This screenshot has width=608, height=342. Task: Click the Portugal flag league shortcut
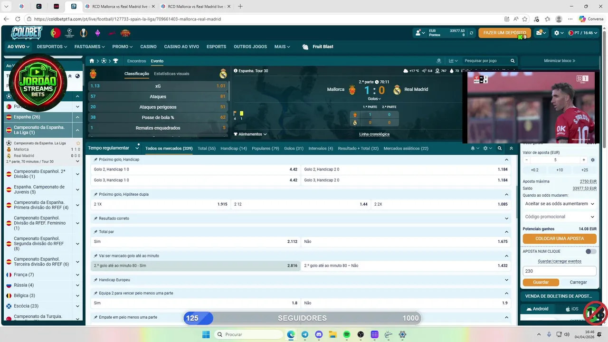tap(56, 33)
